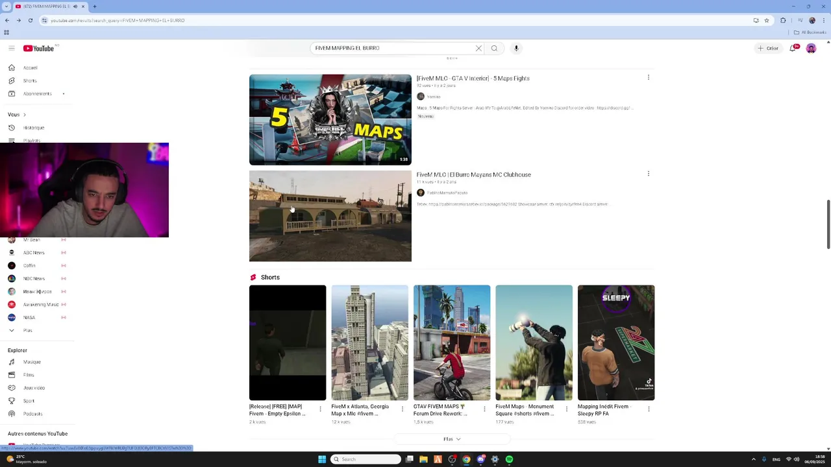The width and height of the screenshot is (831, 467).
Task: Open All Bookmarks folder
Action: tap(810, 32)
